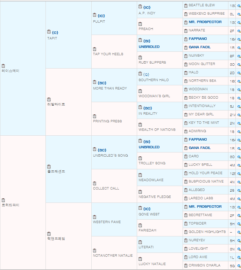This screenshot has width=241, height=270.
Task: Open the UNBRIDLED link under TAP YOUR HEELS
Action: [149, 47]
